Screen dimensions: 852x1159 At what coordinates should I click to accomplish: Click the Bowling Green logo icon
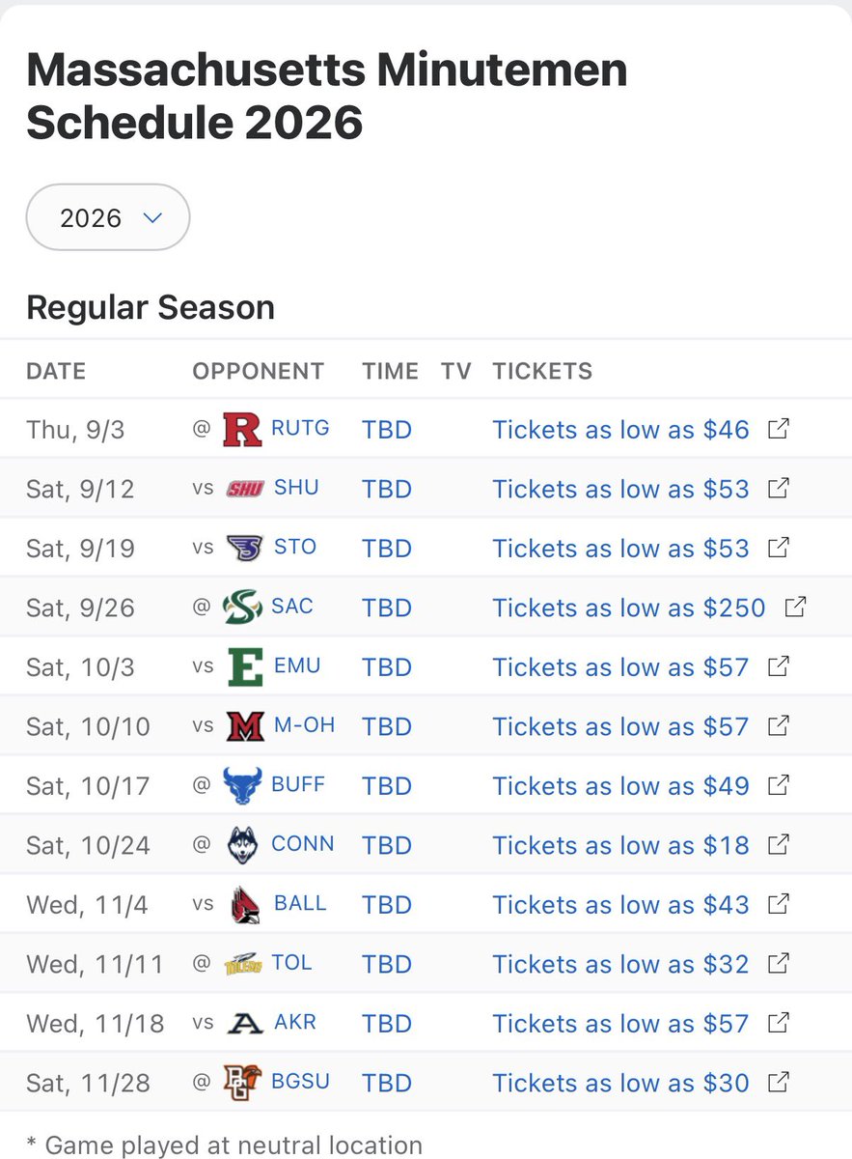click(242, 1083)
